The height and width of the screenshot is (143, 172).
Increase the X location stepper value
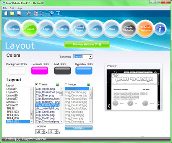(x=43, y=131)
